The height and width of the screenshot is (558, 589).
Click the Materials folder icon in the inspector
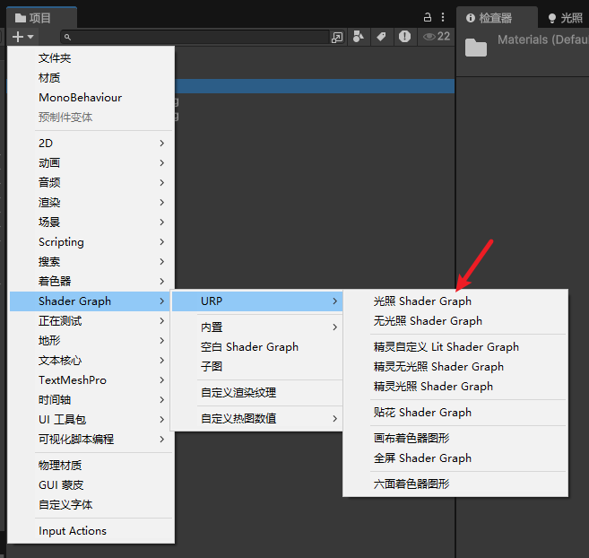click(476, 48)
